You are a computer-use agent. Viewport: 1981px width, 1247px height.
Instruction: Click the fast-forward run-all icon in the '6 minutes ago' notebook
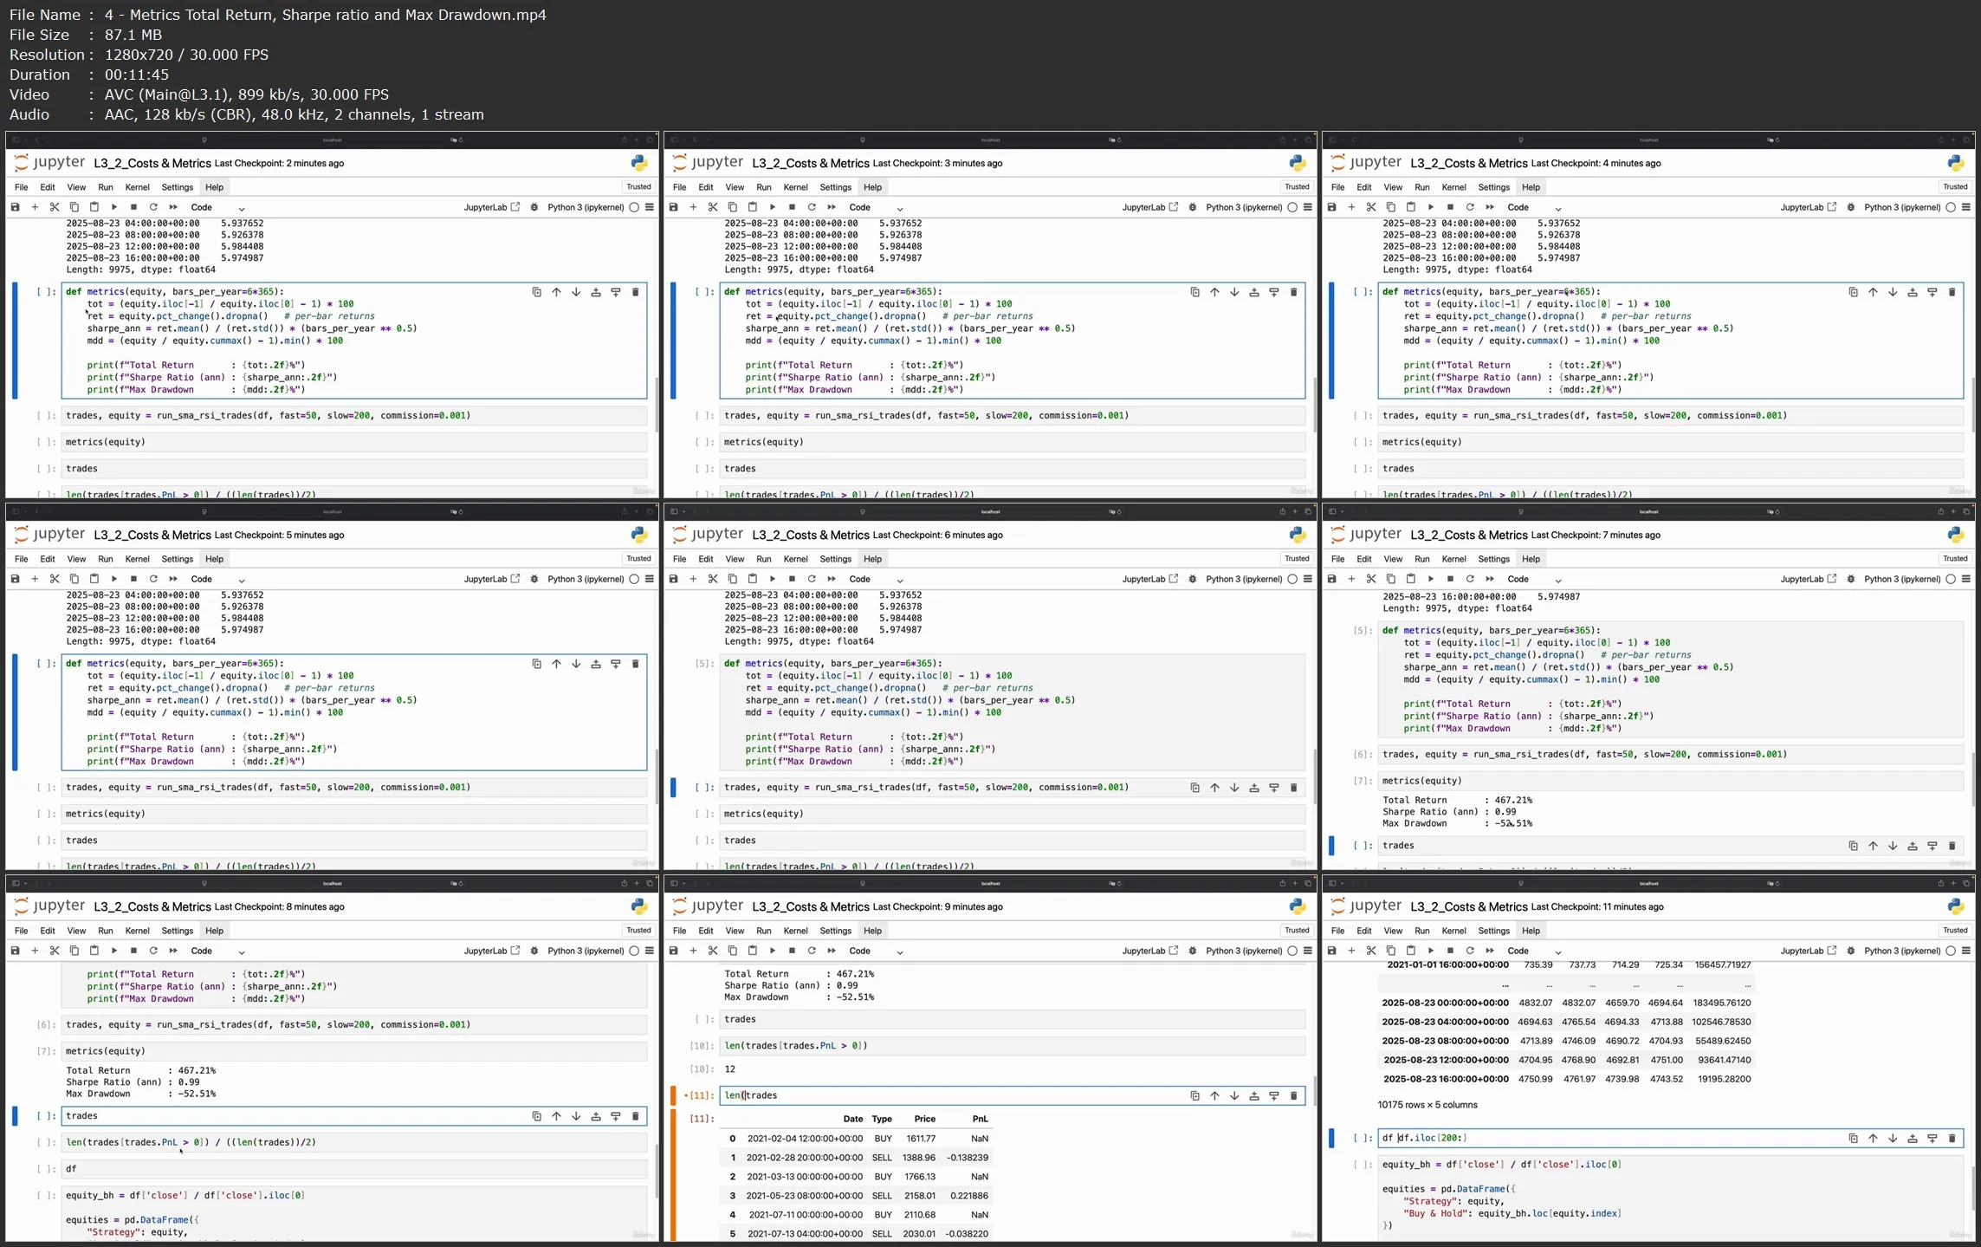click(x=832, y=579)
